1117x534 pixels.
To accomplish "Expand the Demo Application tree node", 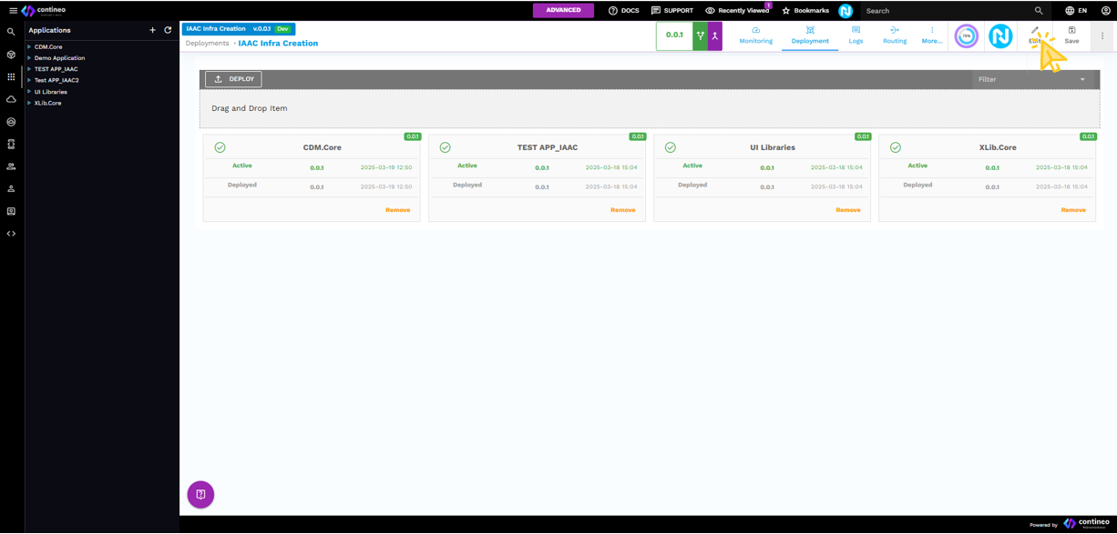I will point(29,58).
